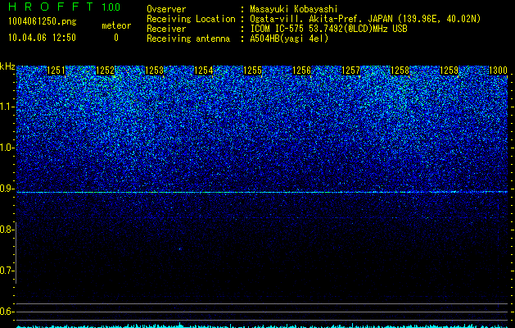
Task: Click the date stamp 10.04.06 12:50
Action: tap(42, 38)
